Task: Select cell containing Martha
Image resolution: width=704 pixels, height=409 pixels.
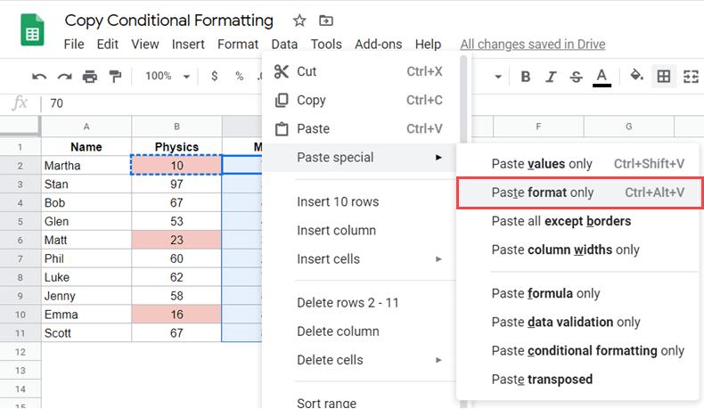Action: point(86,166)
